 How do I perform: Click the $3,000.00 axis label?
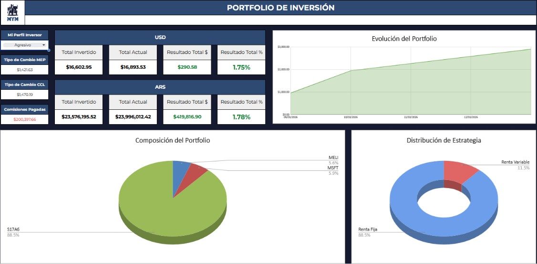284,47
